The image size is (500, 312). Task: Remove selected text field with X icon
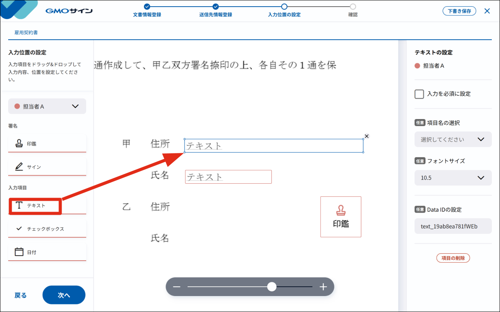coord(366,136)
